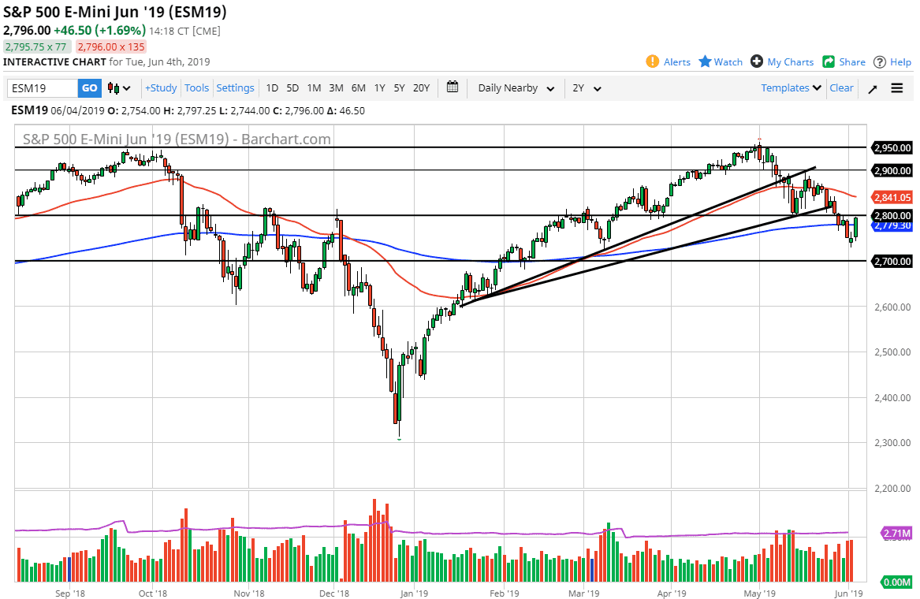920x599 pixels.
Task: Click the expand chart arrow icon
Action: click(x=873, y=88)
